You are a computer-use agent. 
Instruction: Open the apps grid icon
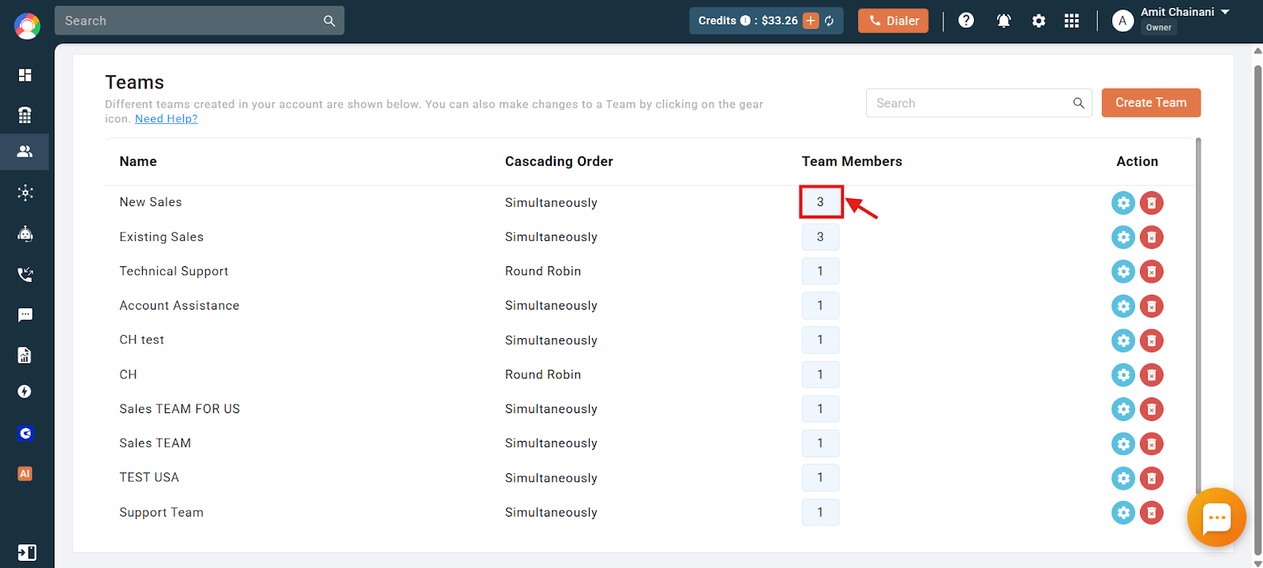click(x=1071, y=21)
